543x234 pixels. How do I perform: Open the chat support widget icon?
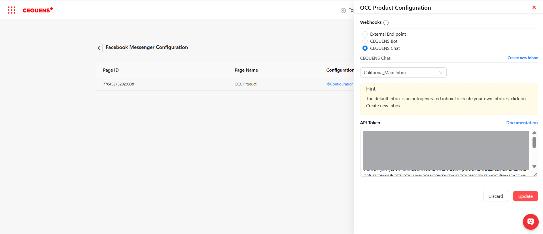(531, 222)
